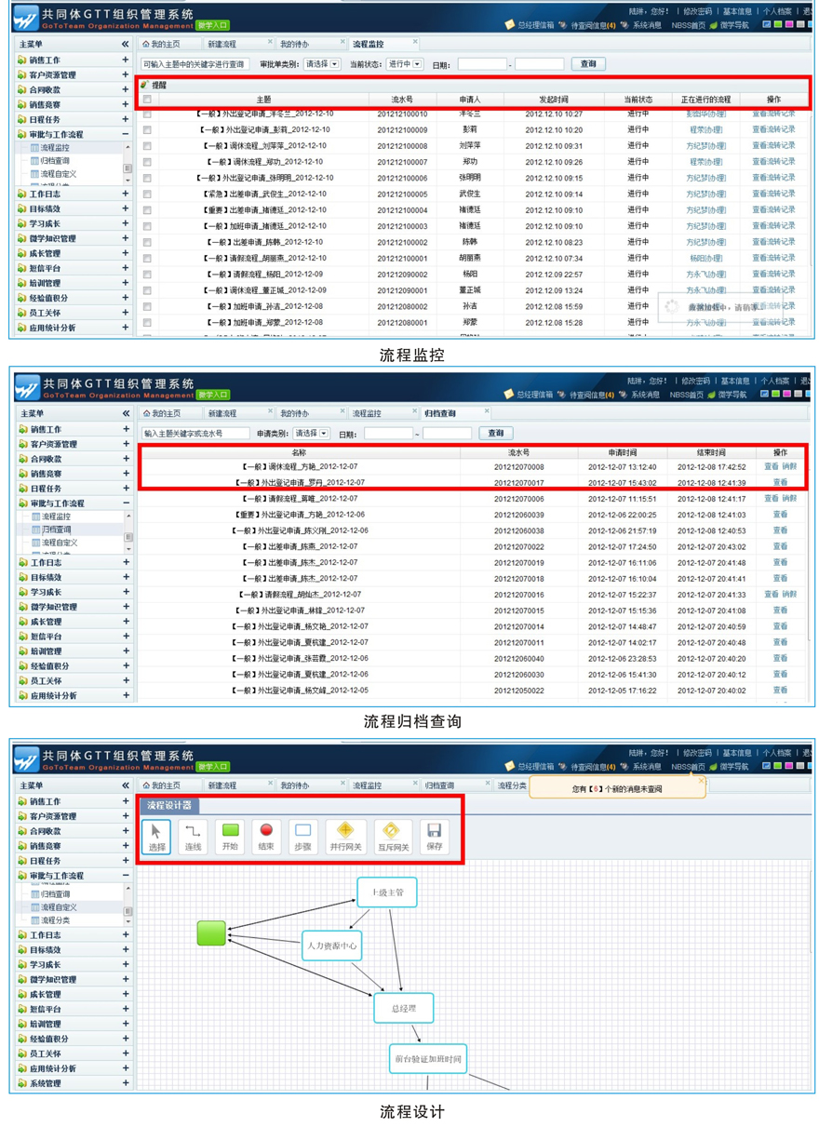The height and width of the screenshot is (1127, 819).
Task: Switch to the 流程分类 tab
Action: click(511, 785)
